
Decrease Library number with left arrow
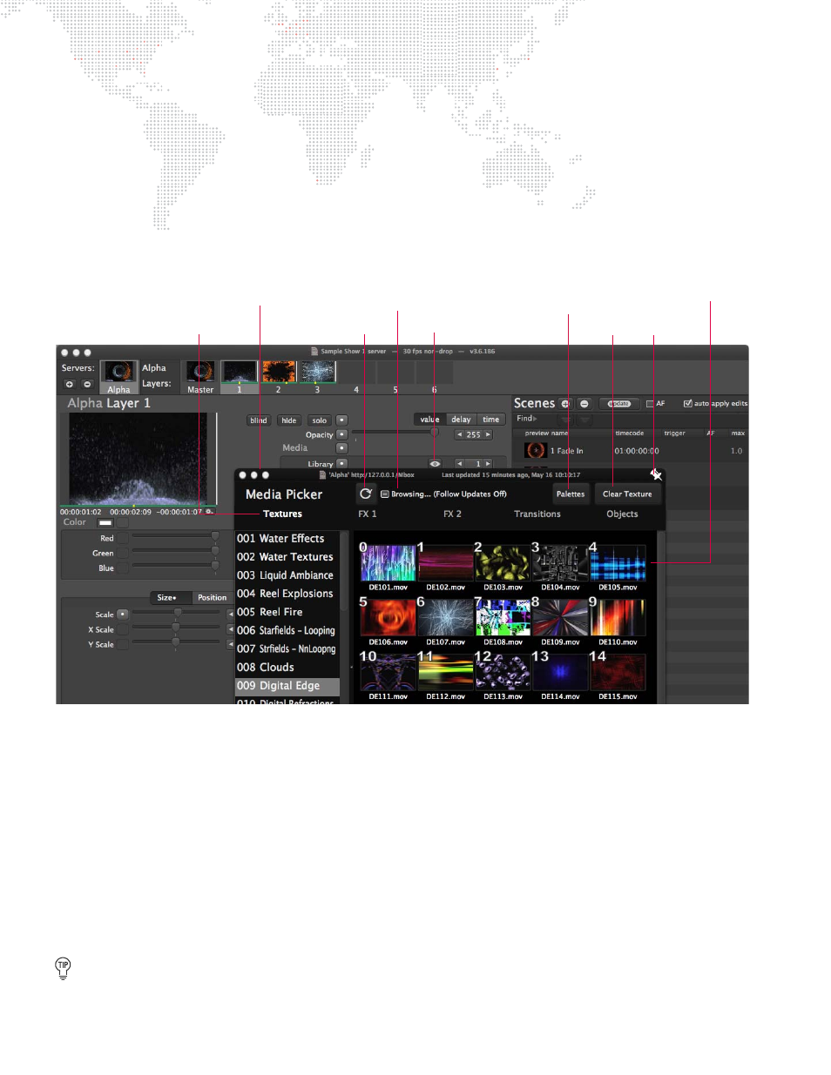coord(459,464)
